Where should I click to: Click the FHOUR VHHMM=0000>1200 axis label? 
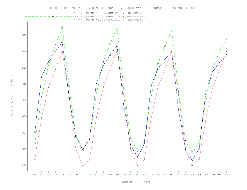point(130,182)
